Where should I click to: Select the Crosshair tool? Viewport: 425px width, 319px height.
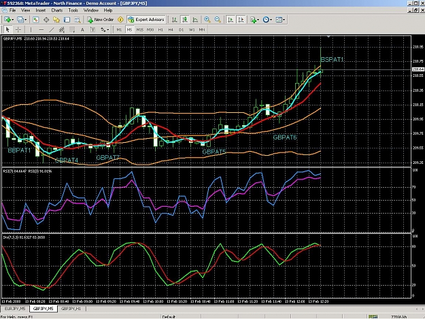pyautogui.click(x=18, y=29)
